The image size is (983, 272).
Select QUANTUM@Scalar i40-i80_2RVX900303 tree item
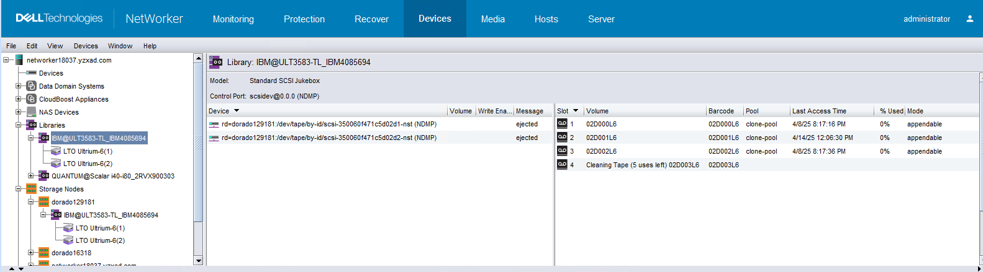[x=113, y=176]
